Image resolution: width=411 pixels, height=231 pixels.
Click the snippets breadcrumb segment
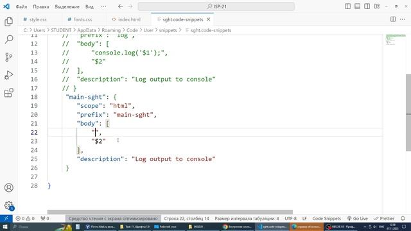(168, 30)
